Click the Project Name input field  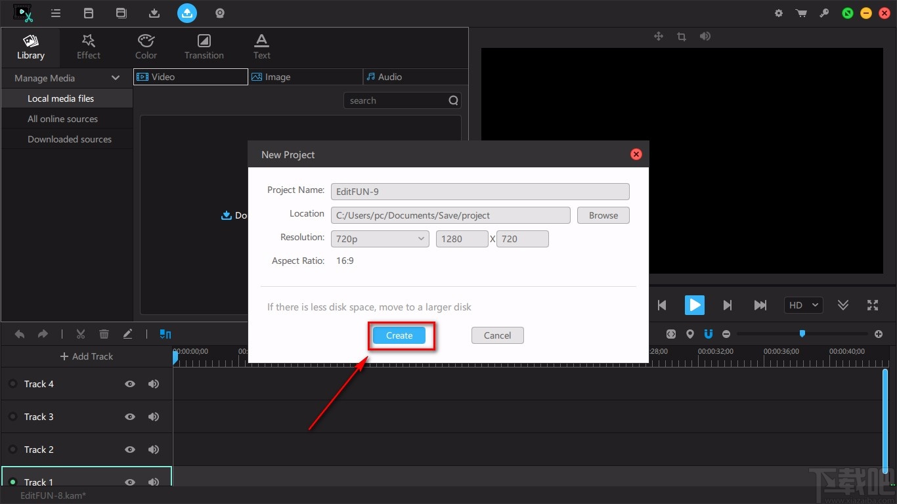click(480, 192)
